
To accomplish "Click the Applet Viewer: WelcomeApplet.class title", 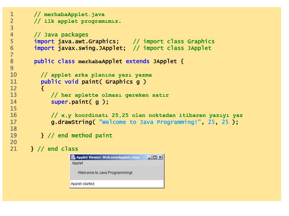I will (108, 157).
